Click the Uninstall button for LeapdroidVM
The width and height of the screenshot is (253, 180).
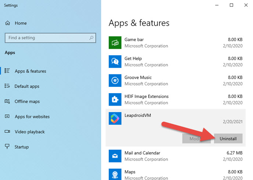[228, 139]
